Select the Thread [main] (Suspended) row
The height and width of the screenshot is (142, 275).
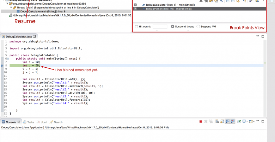[x=58, y=8]
